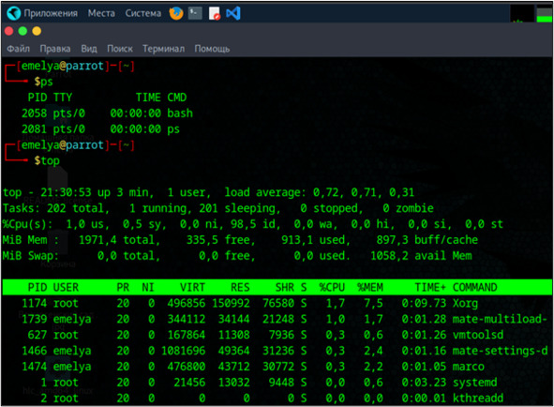
Task: Open the Система panel menu
Action: point(143,13)
